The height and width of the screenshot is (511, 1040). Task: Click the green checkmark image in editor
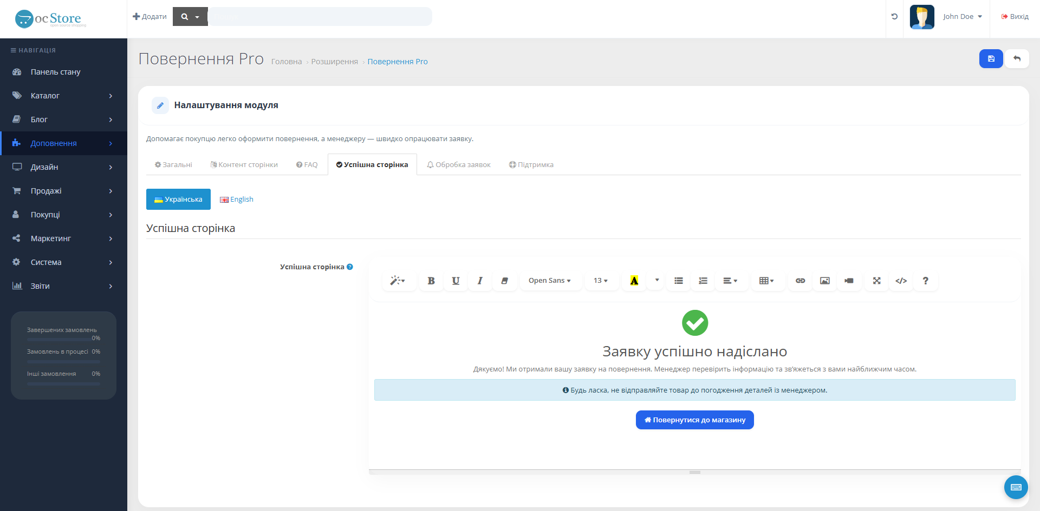[695, 323]
